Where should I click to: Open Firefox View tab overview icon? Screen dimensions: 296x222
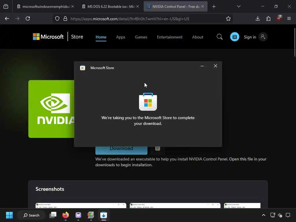point(6,6)
